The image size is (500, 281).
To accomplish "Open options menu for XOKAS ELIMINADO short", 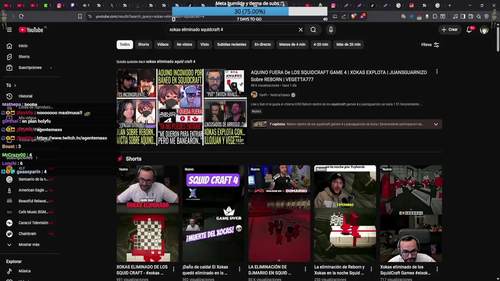I will pyautogui.click(x=173, y=269).
